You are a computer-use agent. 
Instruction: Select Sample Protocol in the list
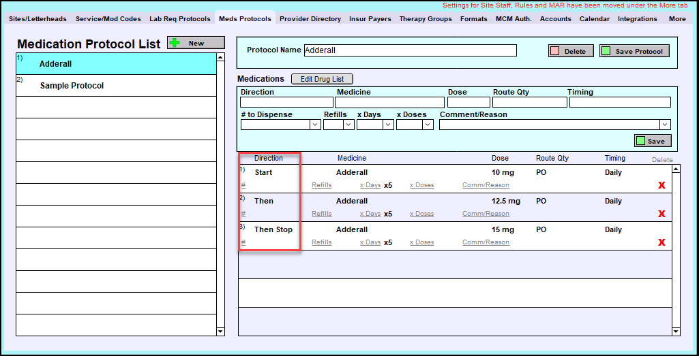72,86
